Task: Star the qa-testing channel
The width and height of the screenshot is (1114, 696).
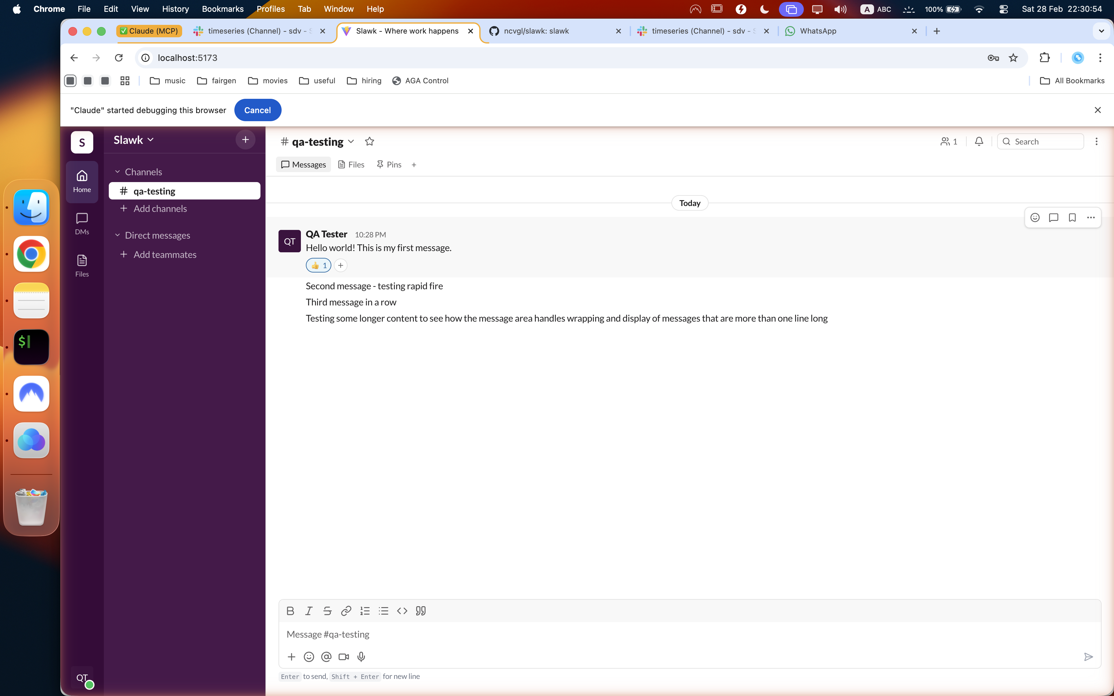Action: coord(370,141)
